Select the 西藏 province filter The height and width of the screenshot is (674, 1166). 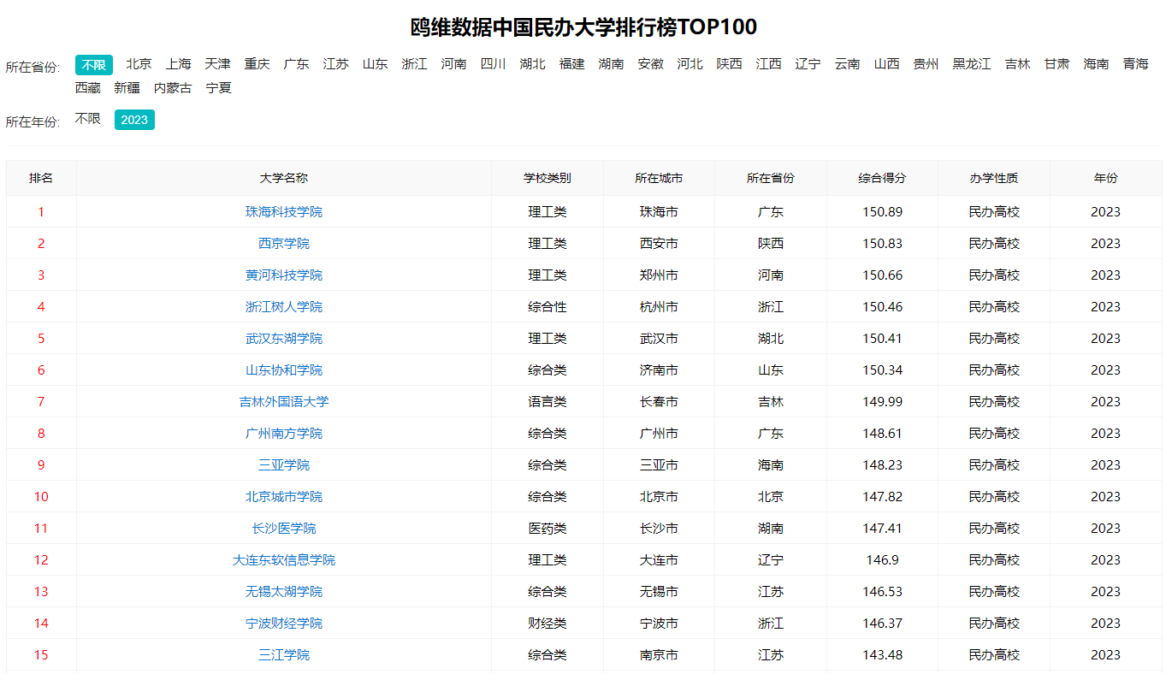click(x=87, y=88)
